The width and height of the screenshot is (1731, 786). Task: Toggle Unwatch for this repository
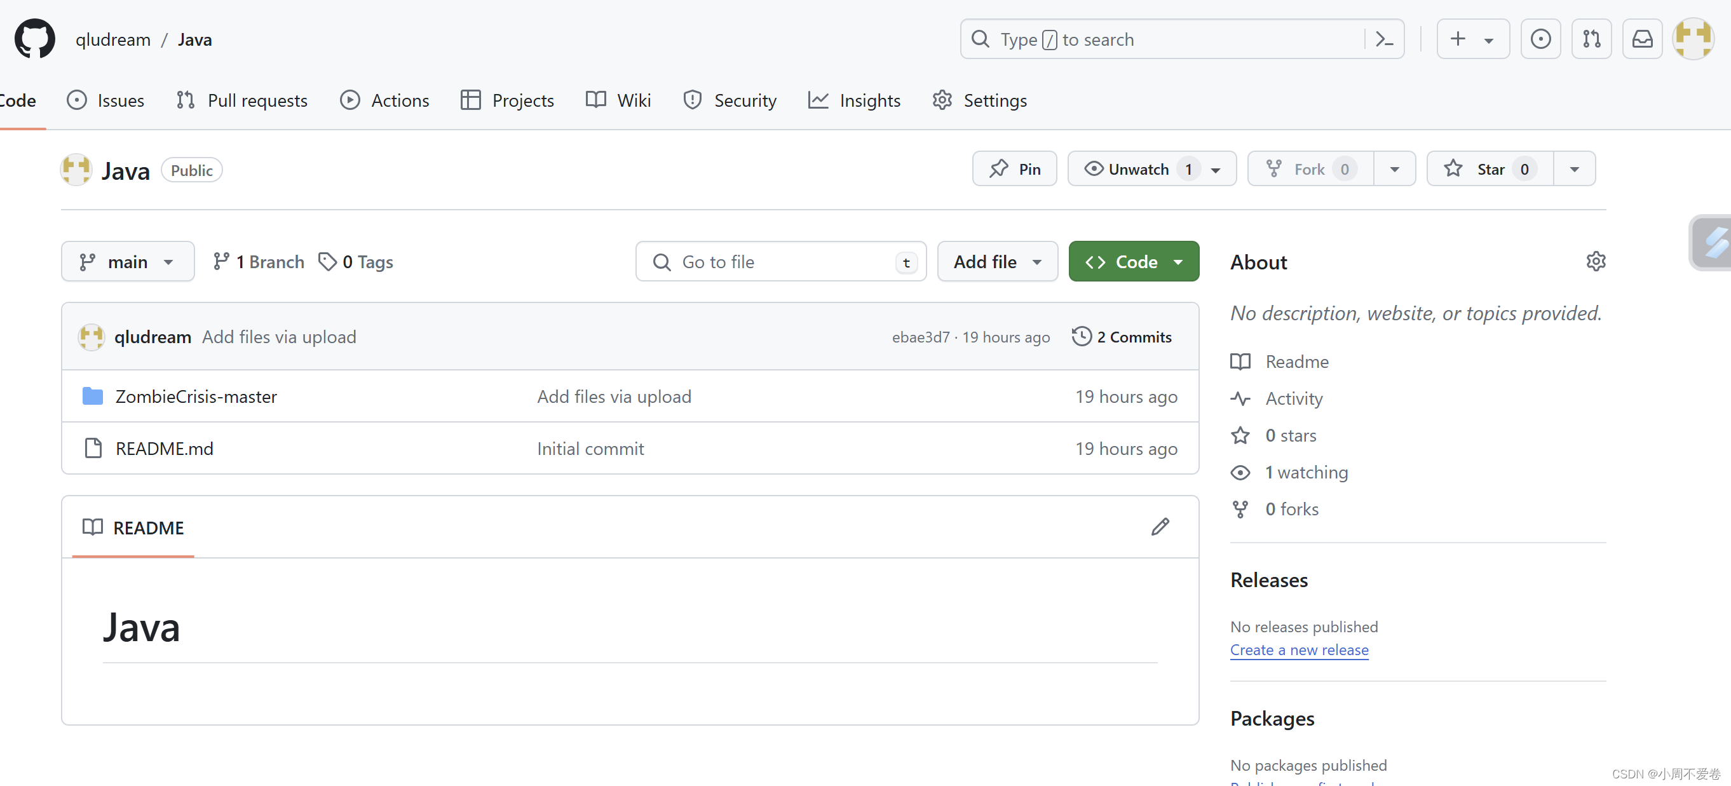1138,169
